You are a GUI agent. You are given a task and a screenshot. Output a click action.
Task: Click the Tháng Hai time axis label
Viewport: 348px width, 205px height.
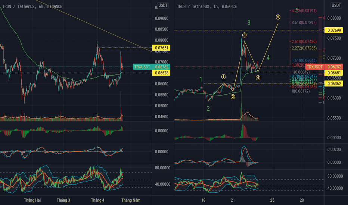32,200
